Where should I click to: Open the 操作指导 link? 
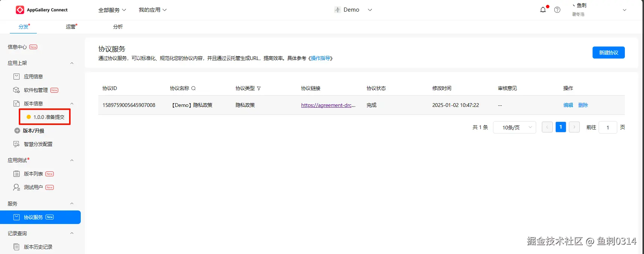tap(320, 58)
